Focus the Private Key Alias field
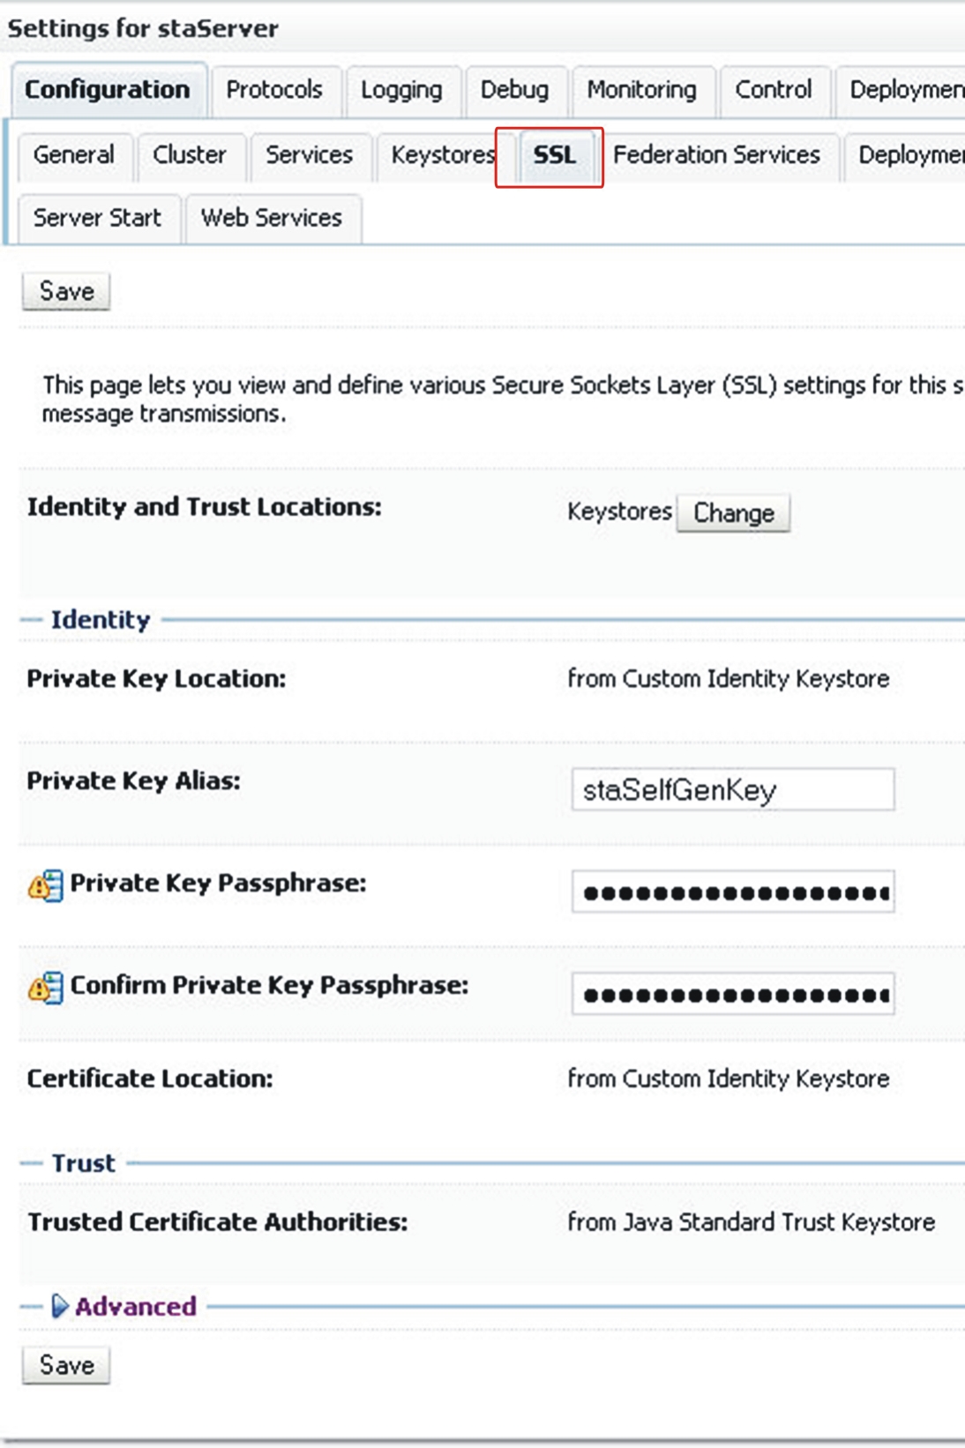This screenshot has width=965, height=1448. click(x=733, y=789)
